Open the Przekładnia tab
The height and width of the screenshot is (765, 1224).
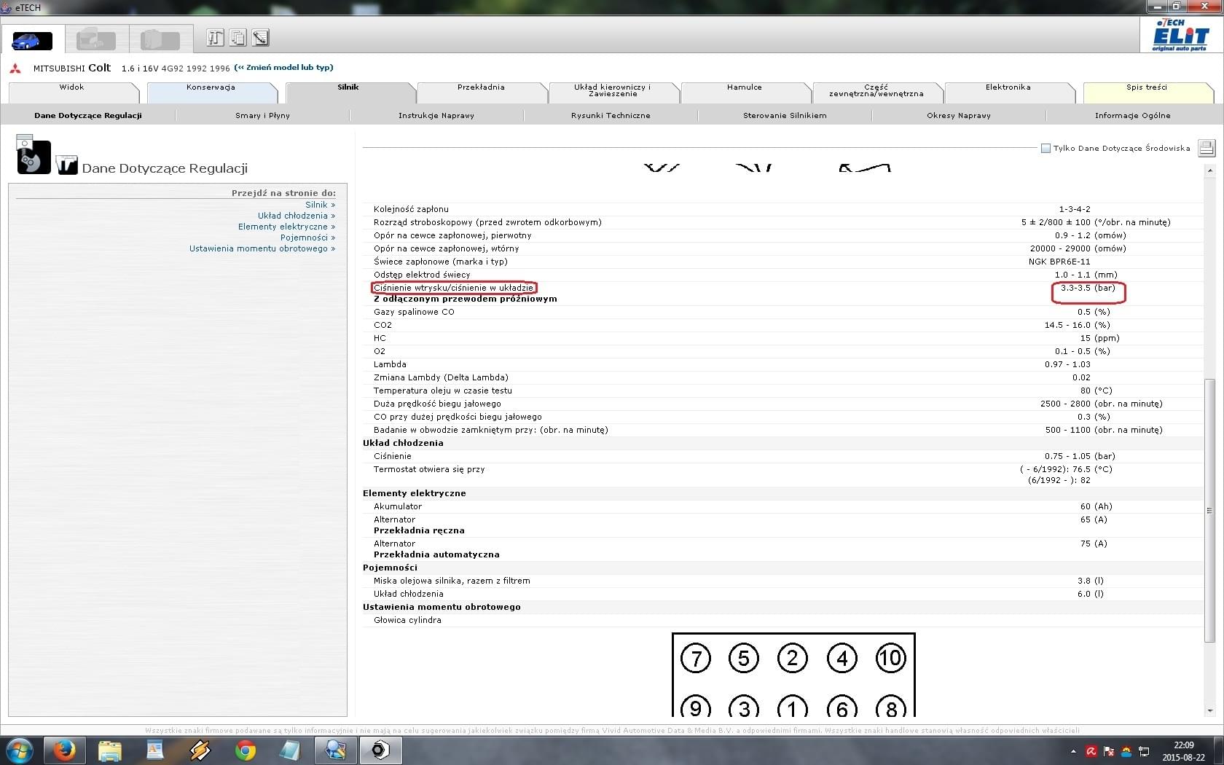point(481,87)
